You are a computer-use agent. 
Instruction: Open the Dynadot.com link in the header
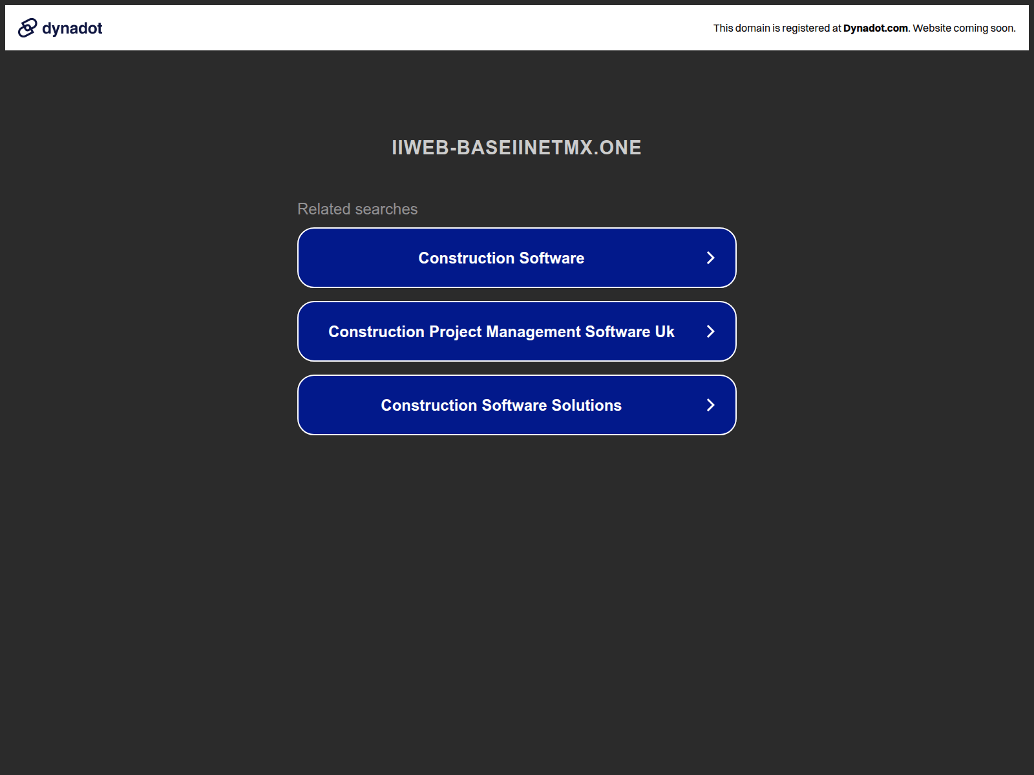[875, 28]
